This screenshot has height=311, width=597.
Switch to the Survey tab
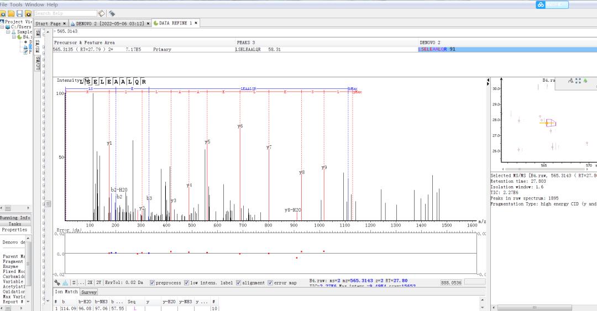click(89, 292)
